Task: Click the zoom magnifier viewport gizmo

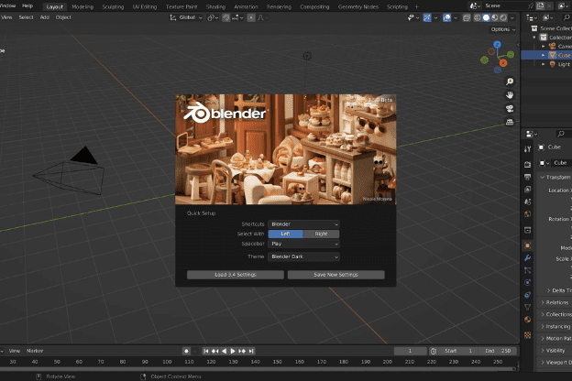Action: [x=510, y=82]
